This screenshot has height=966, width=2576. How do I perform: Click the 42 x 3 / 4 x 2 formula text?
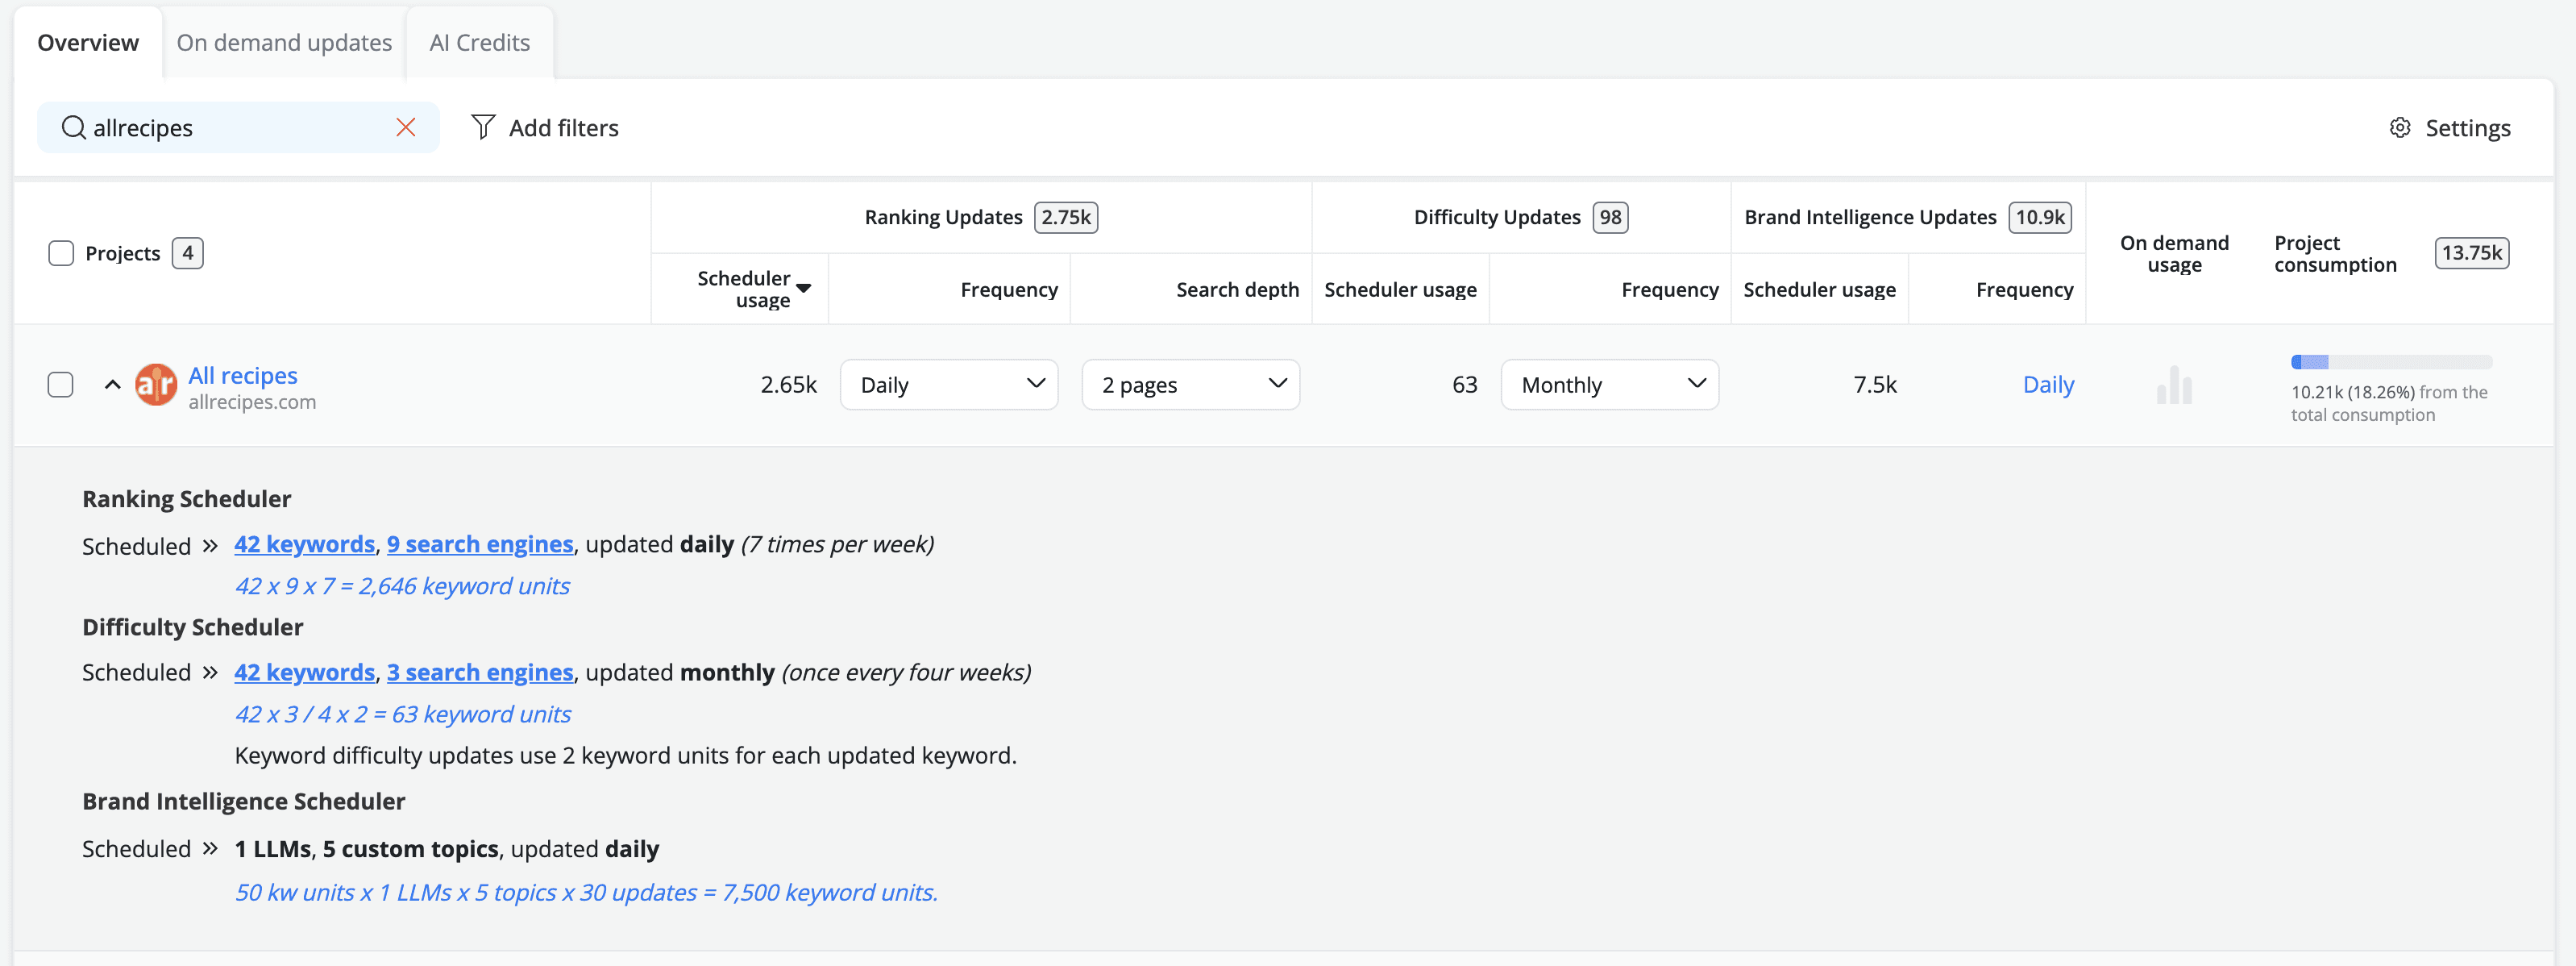(x=403, y=714)
